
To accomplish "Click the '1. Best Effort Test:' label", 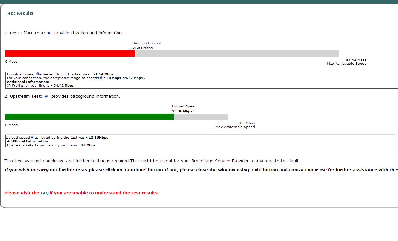I will click(25, 33).
